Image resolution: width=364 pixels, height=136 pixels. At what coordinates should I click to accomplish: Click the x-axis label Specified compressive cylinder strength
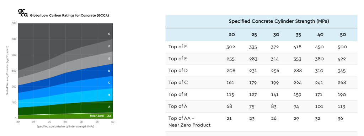[x=65, y=126]
